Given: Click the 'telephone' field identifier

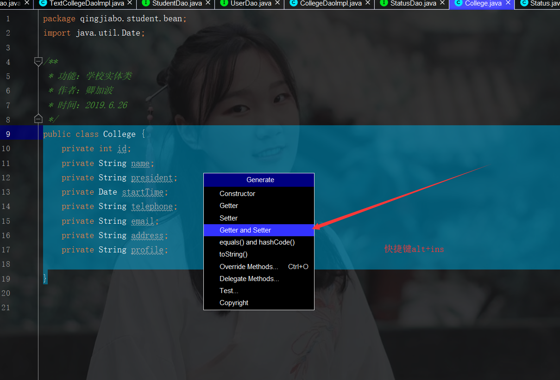Looking at the screenshot, I should pyautogui.click(x=152, y=206).
